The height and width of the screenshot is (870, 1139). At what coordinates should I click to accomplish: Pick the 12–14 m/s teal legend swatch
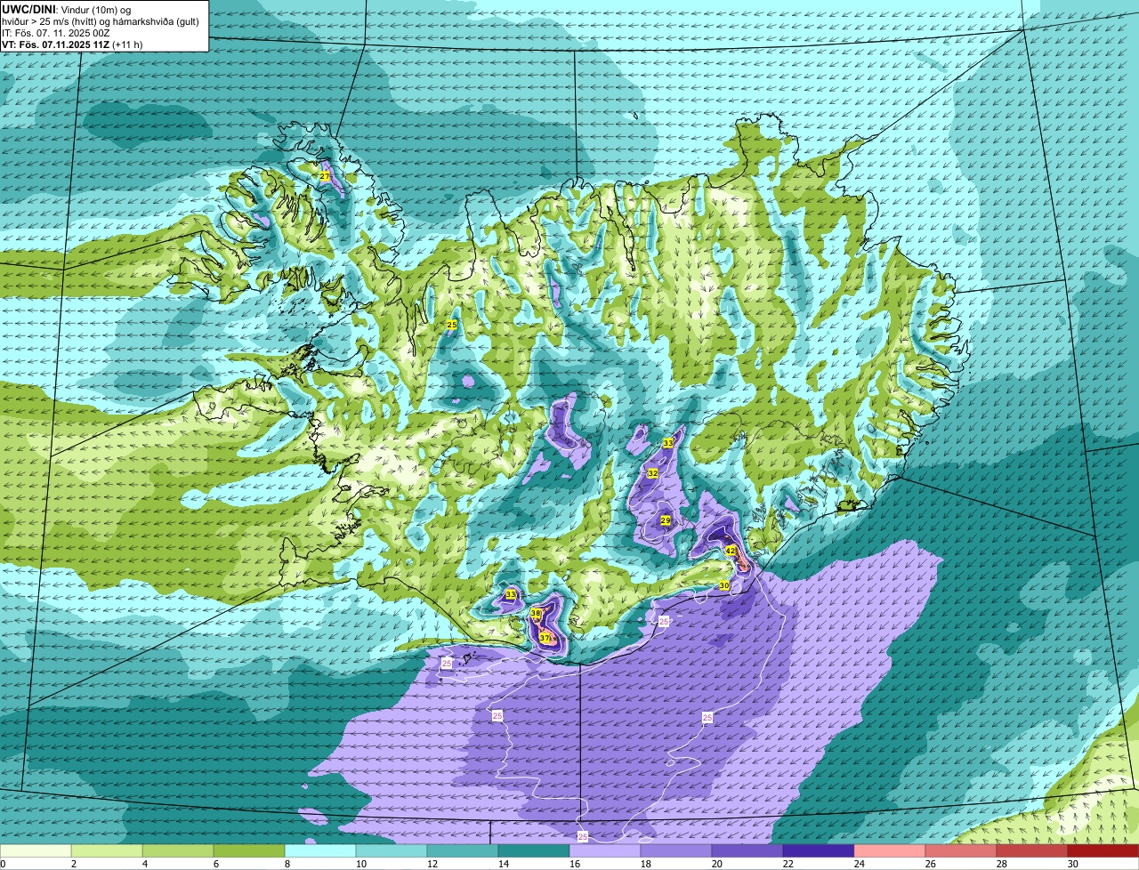coord(464,851)
